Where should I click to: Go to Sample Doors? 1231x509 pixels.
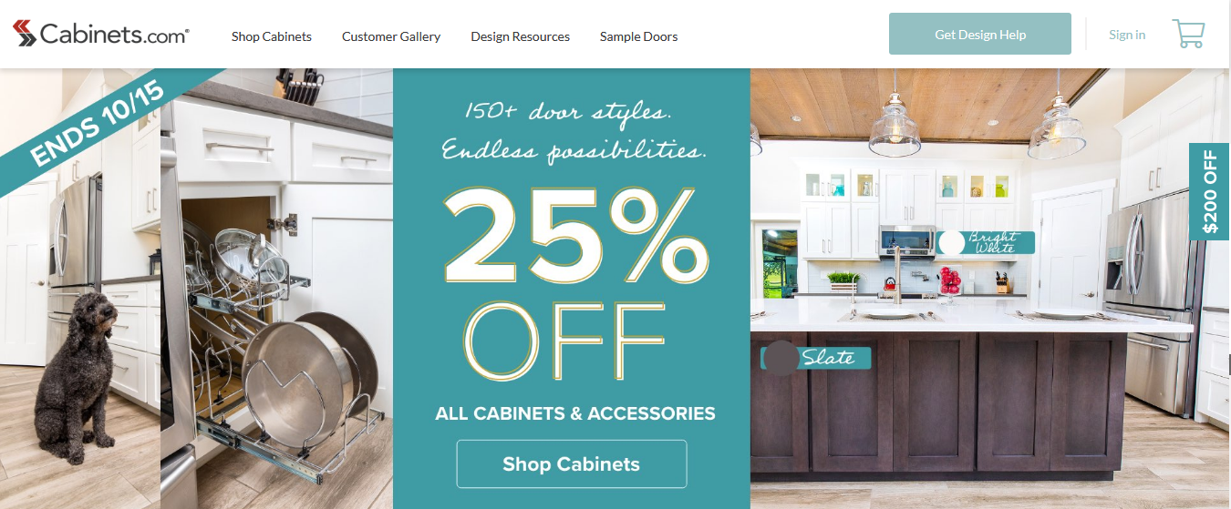pyautogui.click(x=638, y=36)
